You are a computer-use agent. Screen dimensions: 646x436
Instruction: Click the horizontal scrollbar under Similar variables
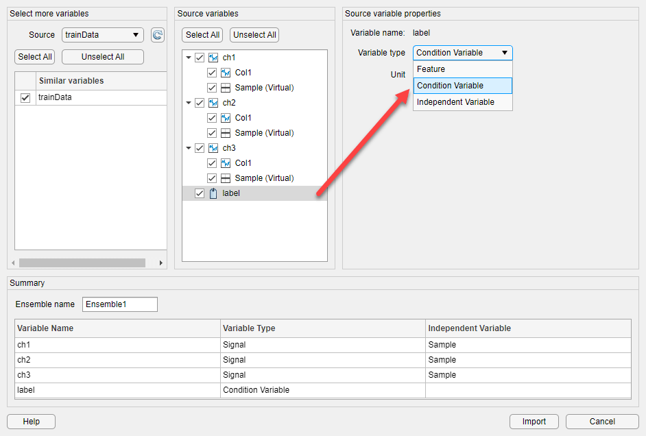click(x=82, y=263)
